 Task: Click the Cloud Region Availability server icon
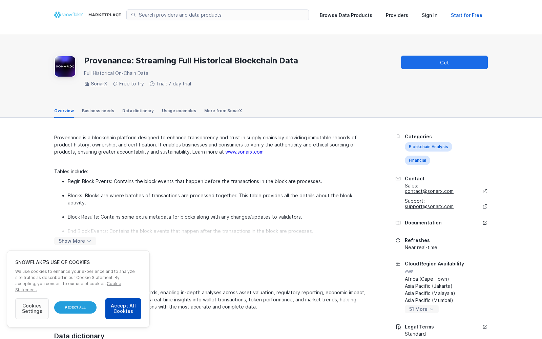click(398, 264)
